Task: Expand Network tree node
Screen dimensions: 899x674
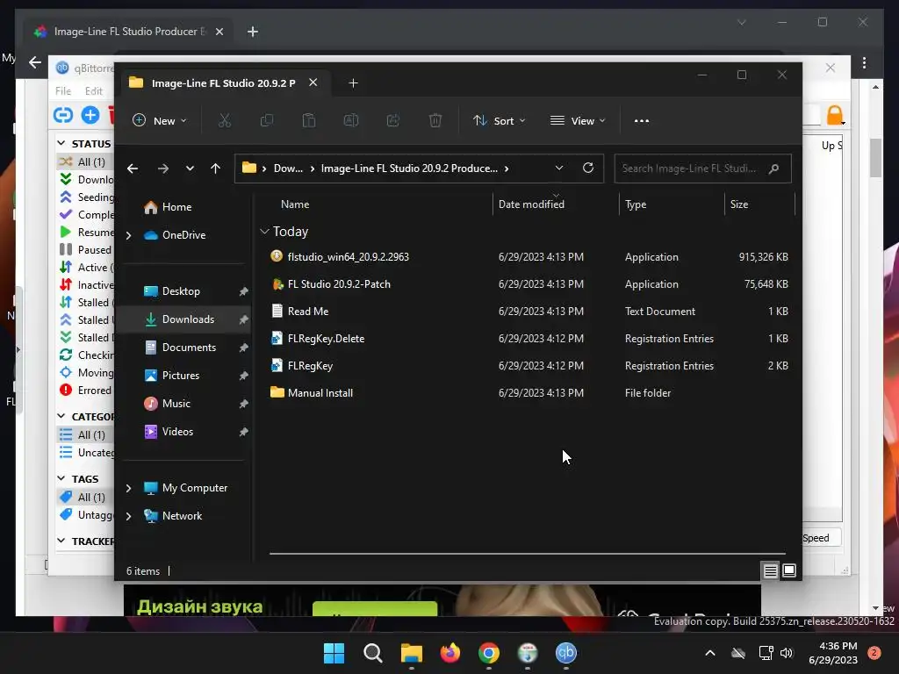Action: pyautogui.click(x=128, y=516)
